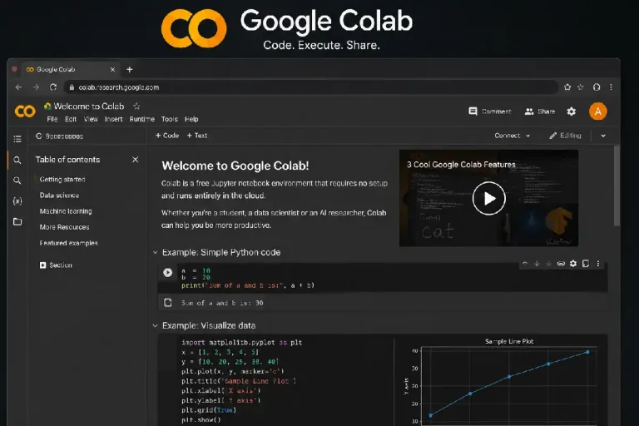Open the Edit menu

coord(71,119)
